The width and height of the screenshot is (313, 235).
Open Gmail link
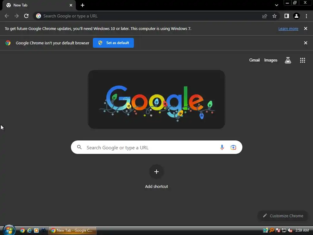click(255, 60)
